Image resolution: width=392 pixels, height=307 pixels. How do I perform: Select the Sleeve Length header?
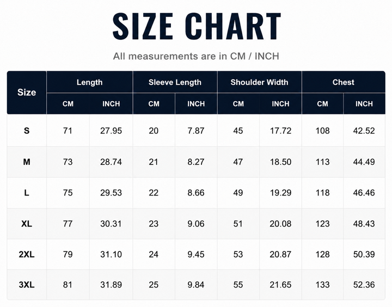coord(175,82)
